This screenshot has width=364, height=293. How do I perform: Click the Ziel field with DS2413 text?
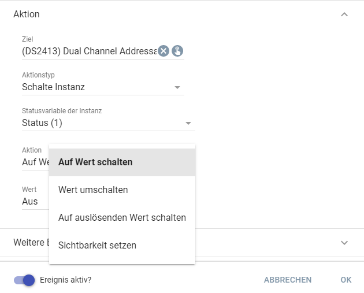[x=88, y=51]
